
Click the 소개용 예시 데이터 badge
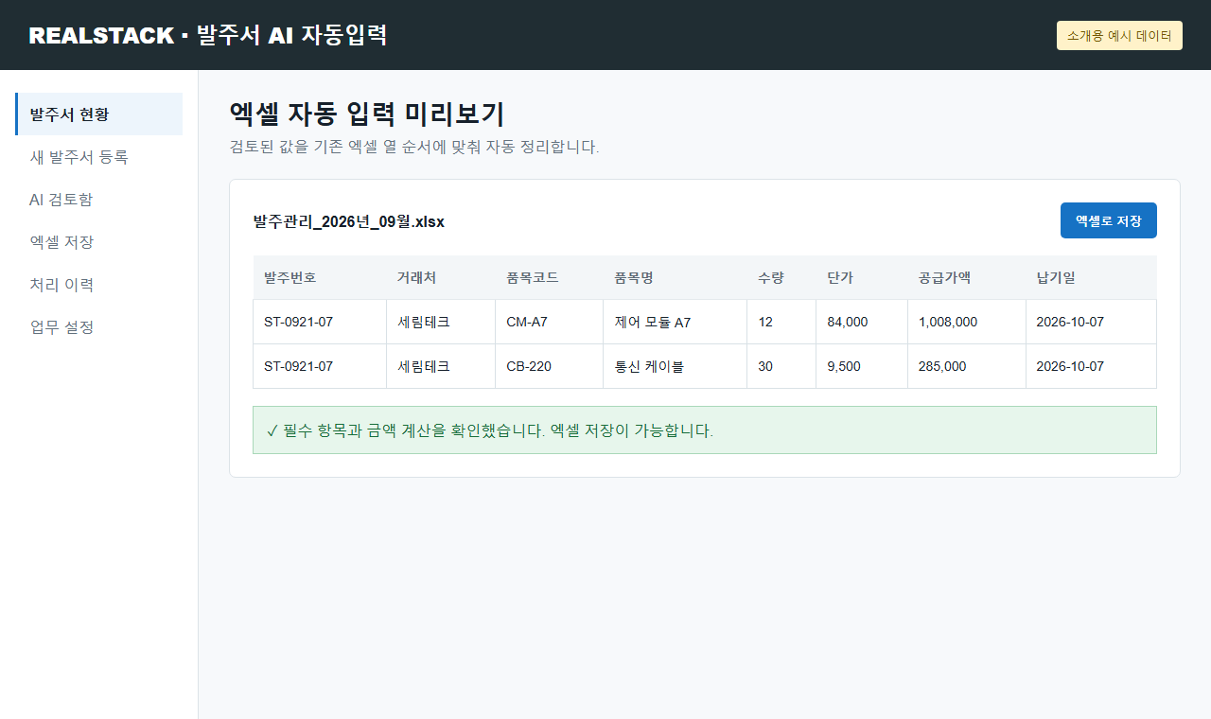pos(1119,35)
